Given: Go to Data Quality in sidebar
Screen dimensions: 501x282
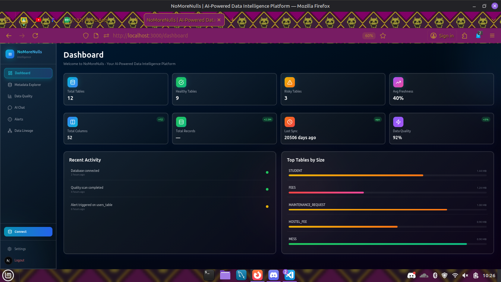Looking at the screenshot, I should tap(23, 96).
